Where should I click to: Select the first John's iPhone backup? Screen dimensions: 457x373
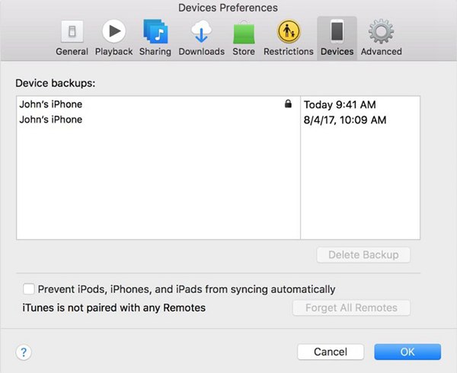51,104
